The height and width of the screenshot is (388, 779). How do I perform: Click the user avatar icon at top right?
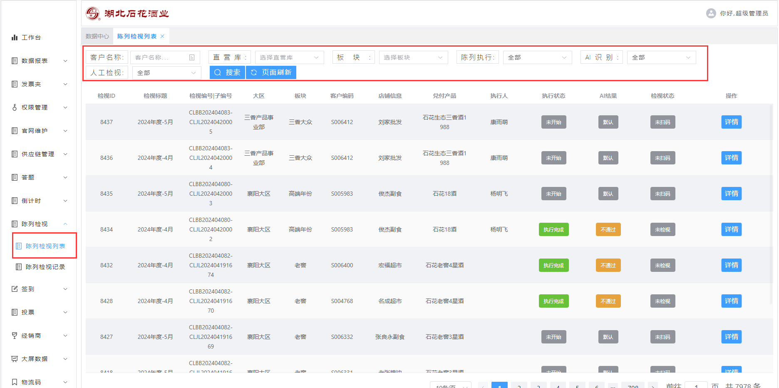pyautogui.click(x=711, y=13)
